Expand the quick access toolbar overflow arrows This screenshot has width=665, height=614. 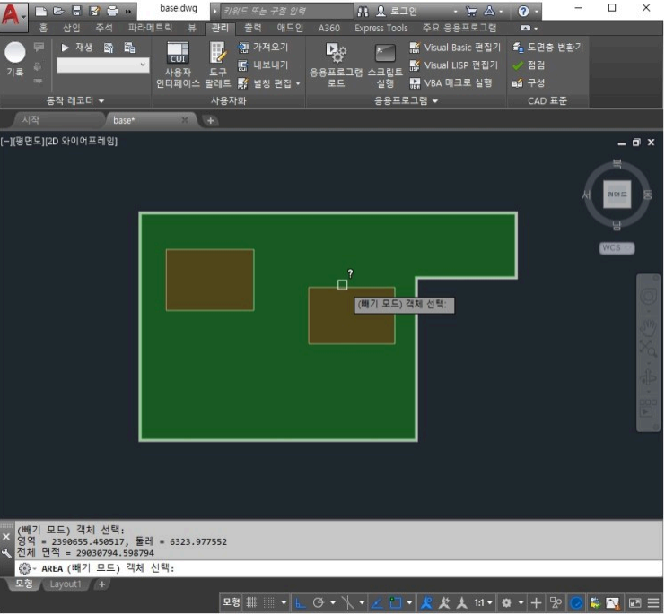(x=127, y=12)
